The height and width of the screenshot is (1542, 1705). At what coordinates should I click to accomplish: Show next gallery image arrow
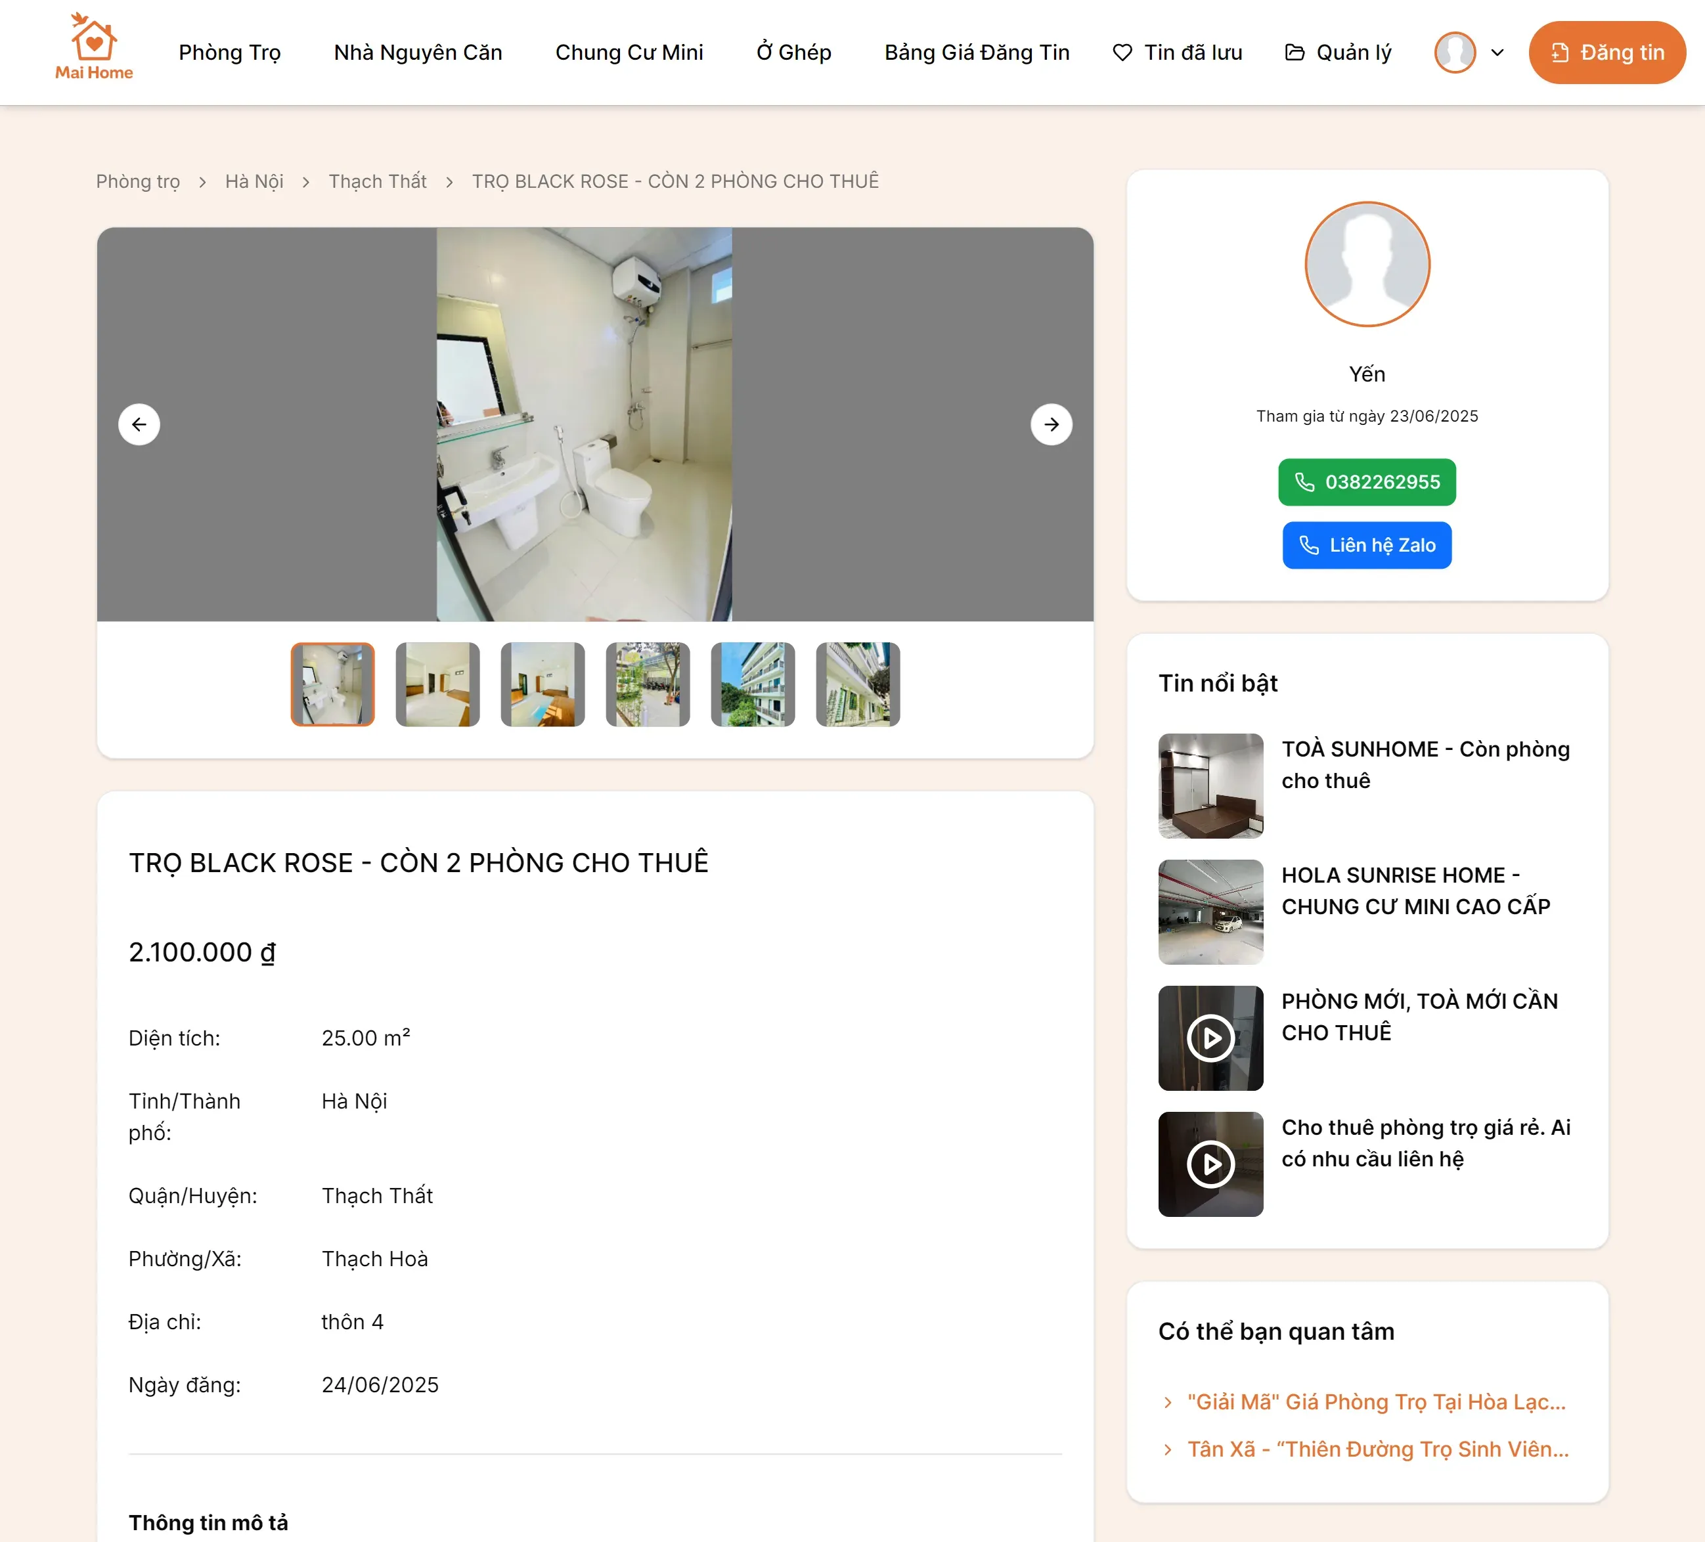point(1052,425)
